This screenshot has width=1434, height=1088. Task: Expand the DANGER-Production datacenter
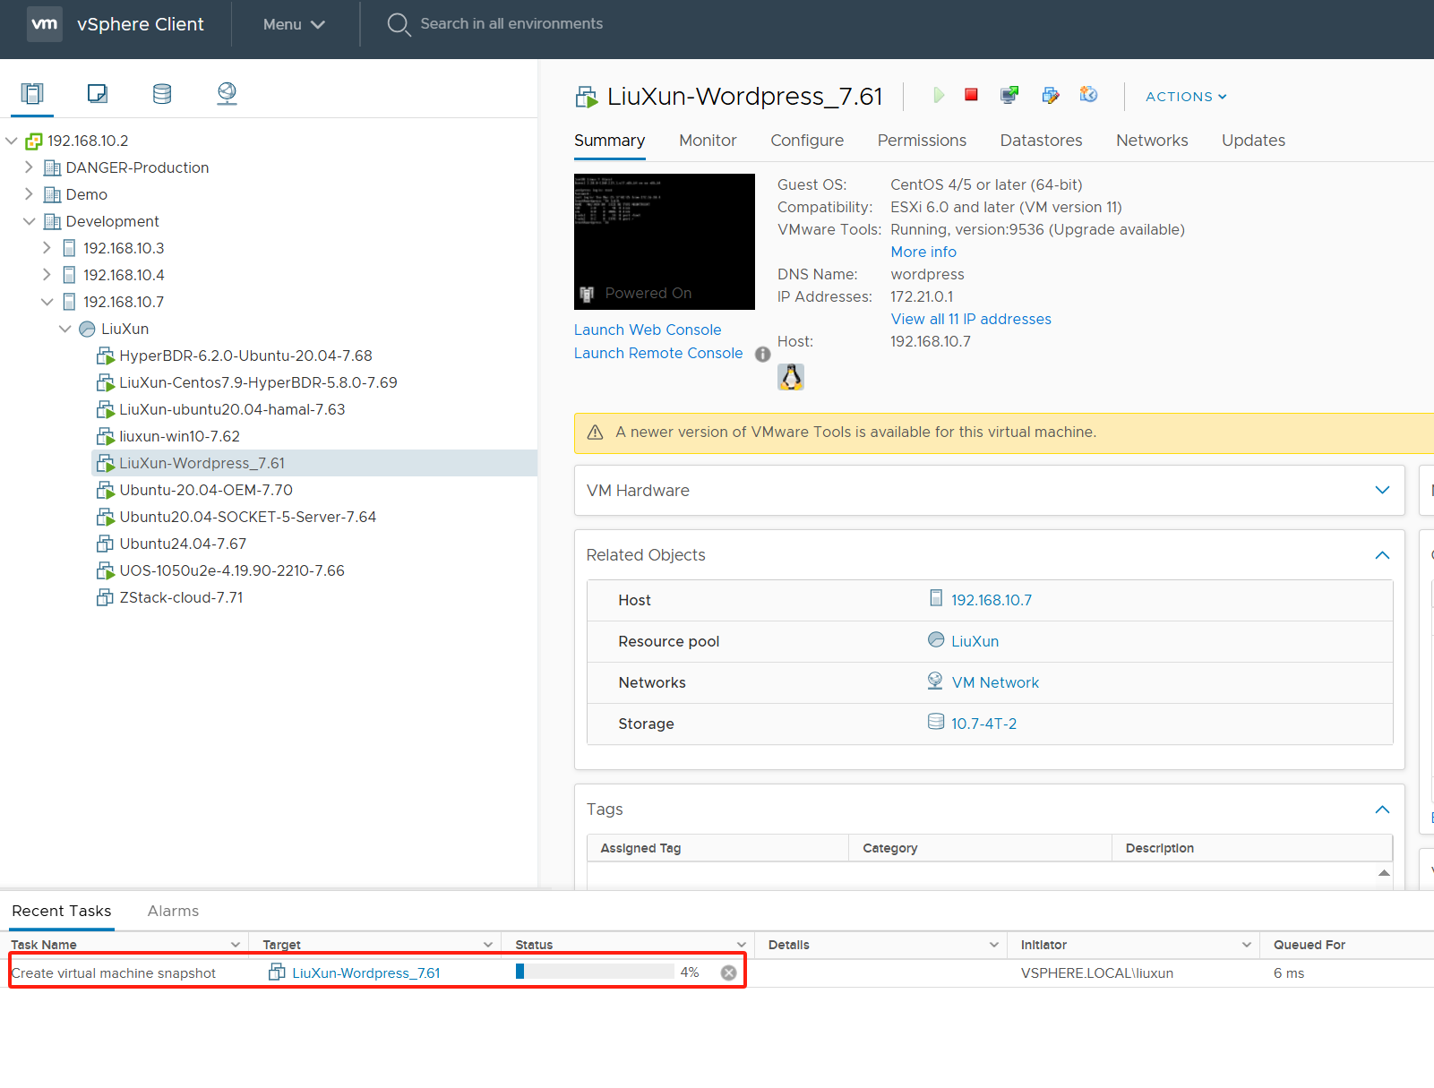click(x=29, y=167)
